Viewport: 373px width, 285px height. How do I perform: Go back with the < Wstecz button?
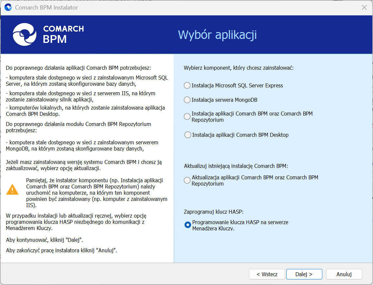pyautogui.click(x=267, y=274)
